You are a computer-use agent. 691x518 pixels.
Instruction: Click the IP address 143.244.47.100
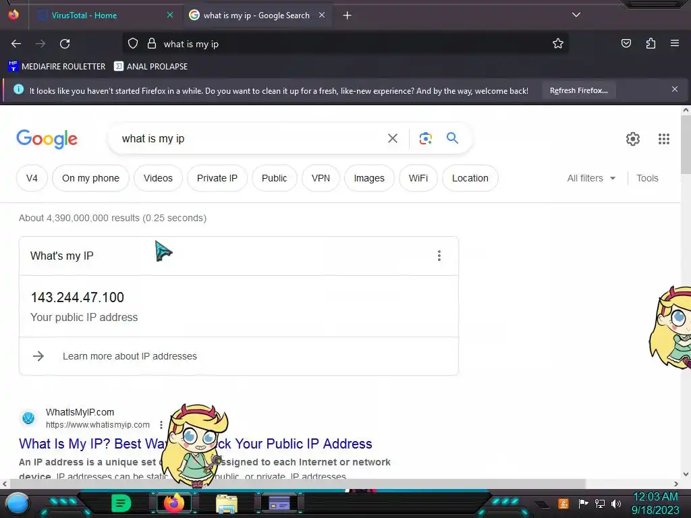point(78,297)
